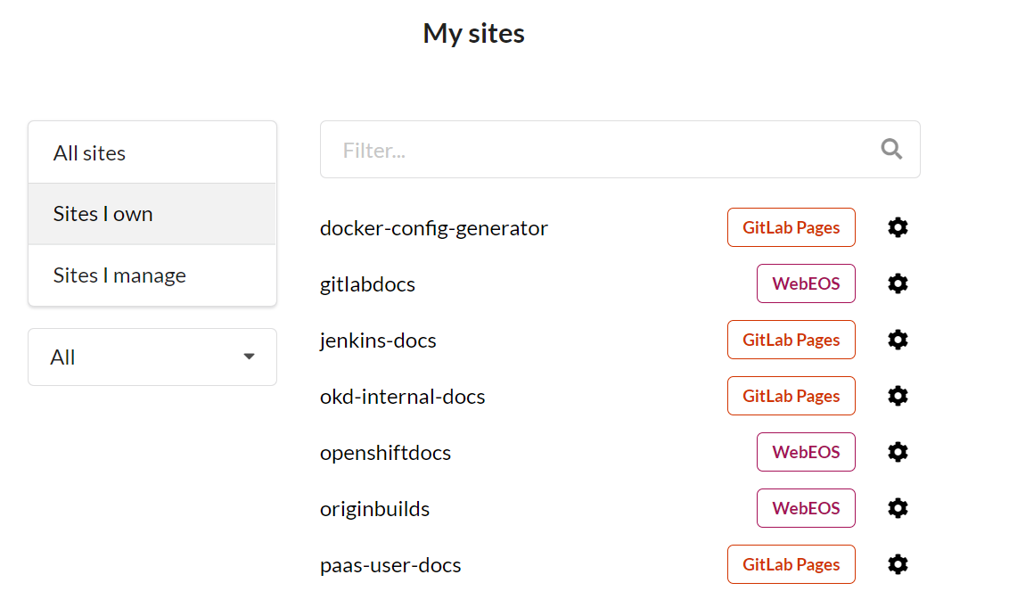Select the Sites I own item
This screenshot has width=1017, height=591.
pyautogui.click(x=152, y=213)
